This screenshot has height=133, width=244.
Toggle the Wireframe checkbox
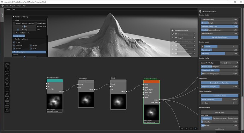point(36,23)
